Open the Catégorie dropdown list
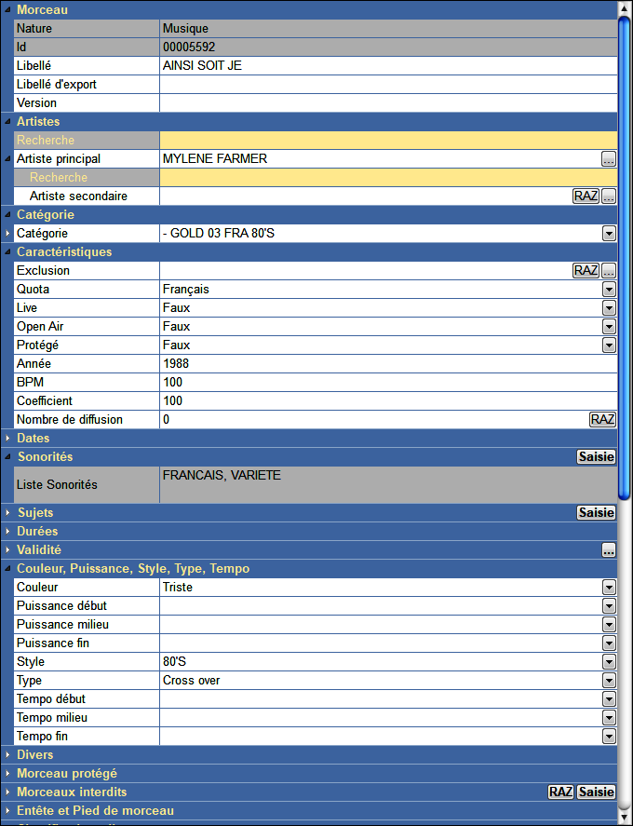 (609, 234)
